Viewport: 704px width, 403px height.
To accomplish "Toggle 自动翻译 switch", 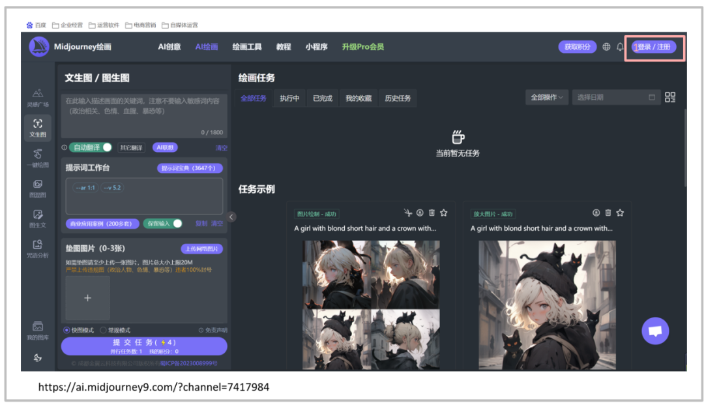I will click(90, 147).
